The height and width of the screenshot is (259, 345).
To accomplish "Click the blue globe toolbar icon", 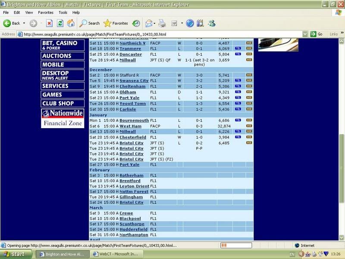I will 190,23.
